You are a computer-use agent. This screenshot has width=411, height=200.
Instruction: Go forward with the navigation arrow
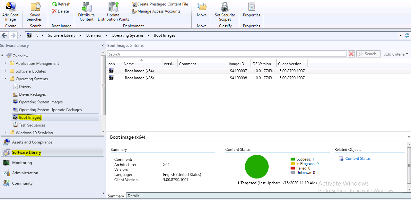[13, 35]
